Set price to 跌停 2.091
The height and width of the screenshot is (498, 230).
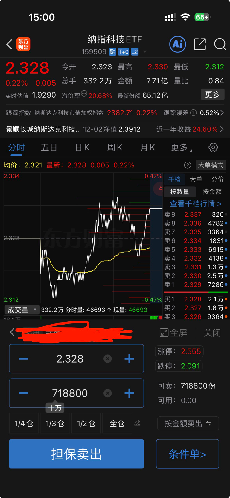click(179, 366)
